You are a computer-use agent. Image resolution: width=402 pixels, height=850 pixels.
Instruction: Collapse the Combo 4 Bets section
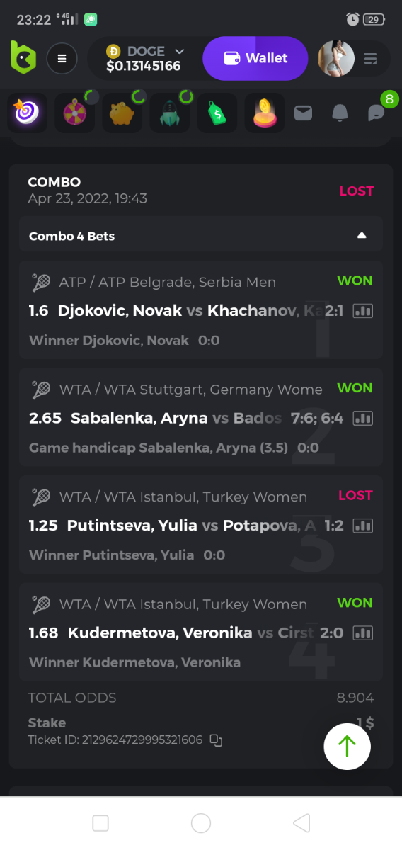point(362,236)
